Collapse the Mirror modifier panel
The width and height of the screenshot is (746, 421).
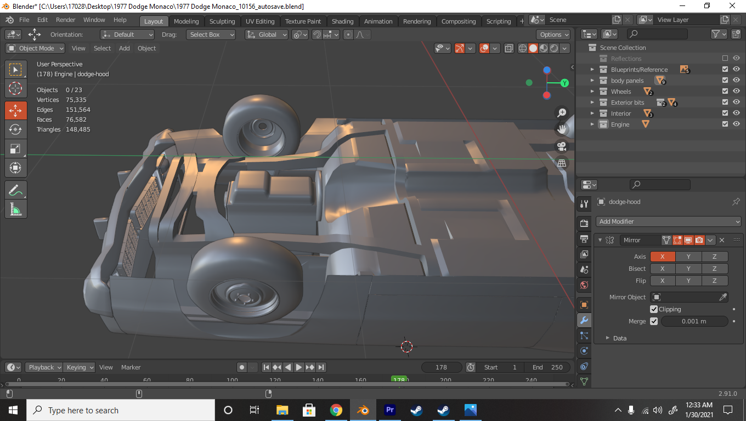click(x=600, y=240)
